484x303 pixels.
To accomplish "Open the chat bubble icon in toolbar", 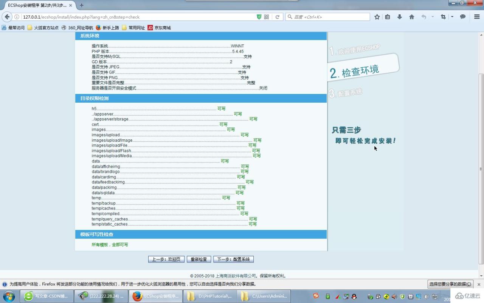I will (x=463, y=17).
